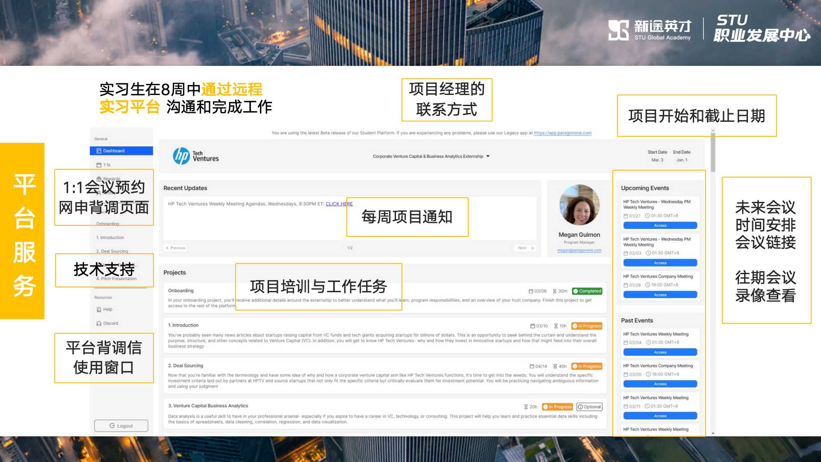This screenshot has width=821, height=462.
Task: Select 2. Deal Sourcing in the sidebar
Action: (112, 251)
